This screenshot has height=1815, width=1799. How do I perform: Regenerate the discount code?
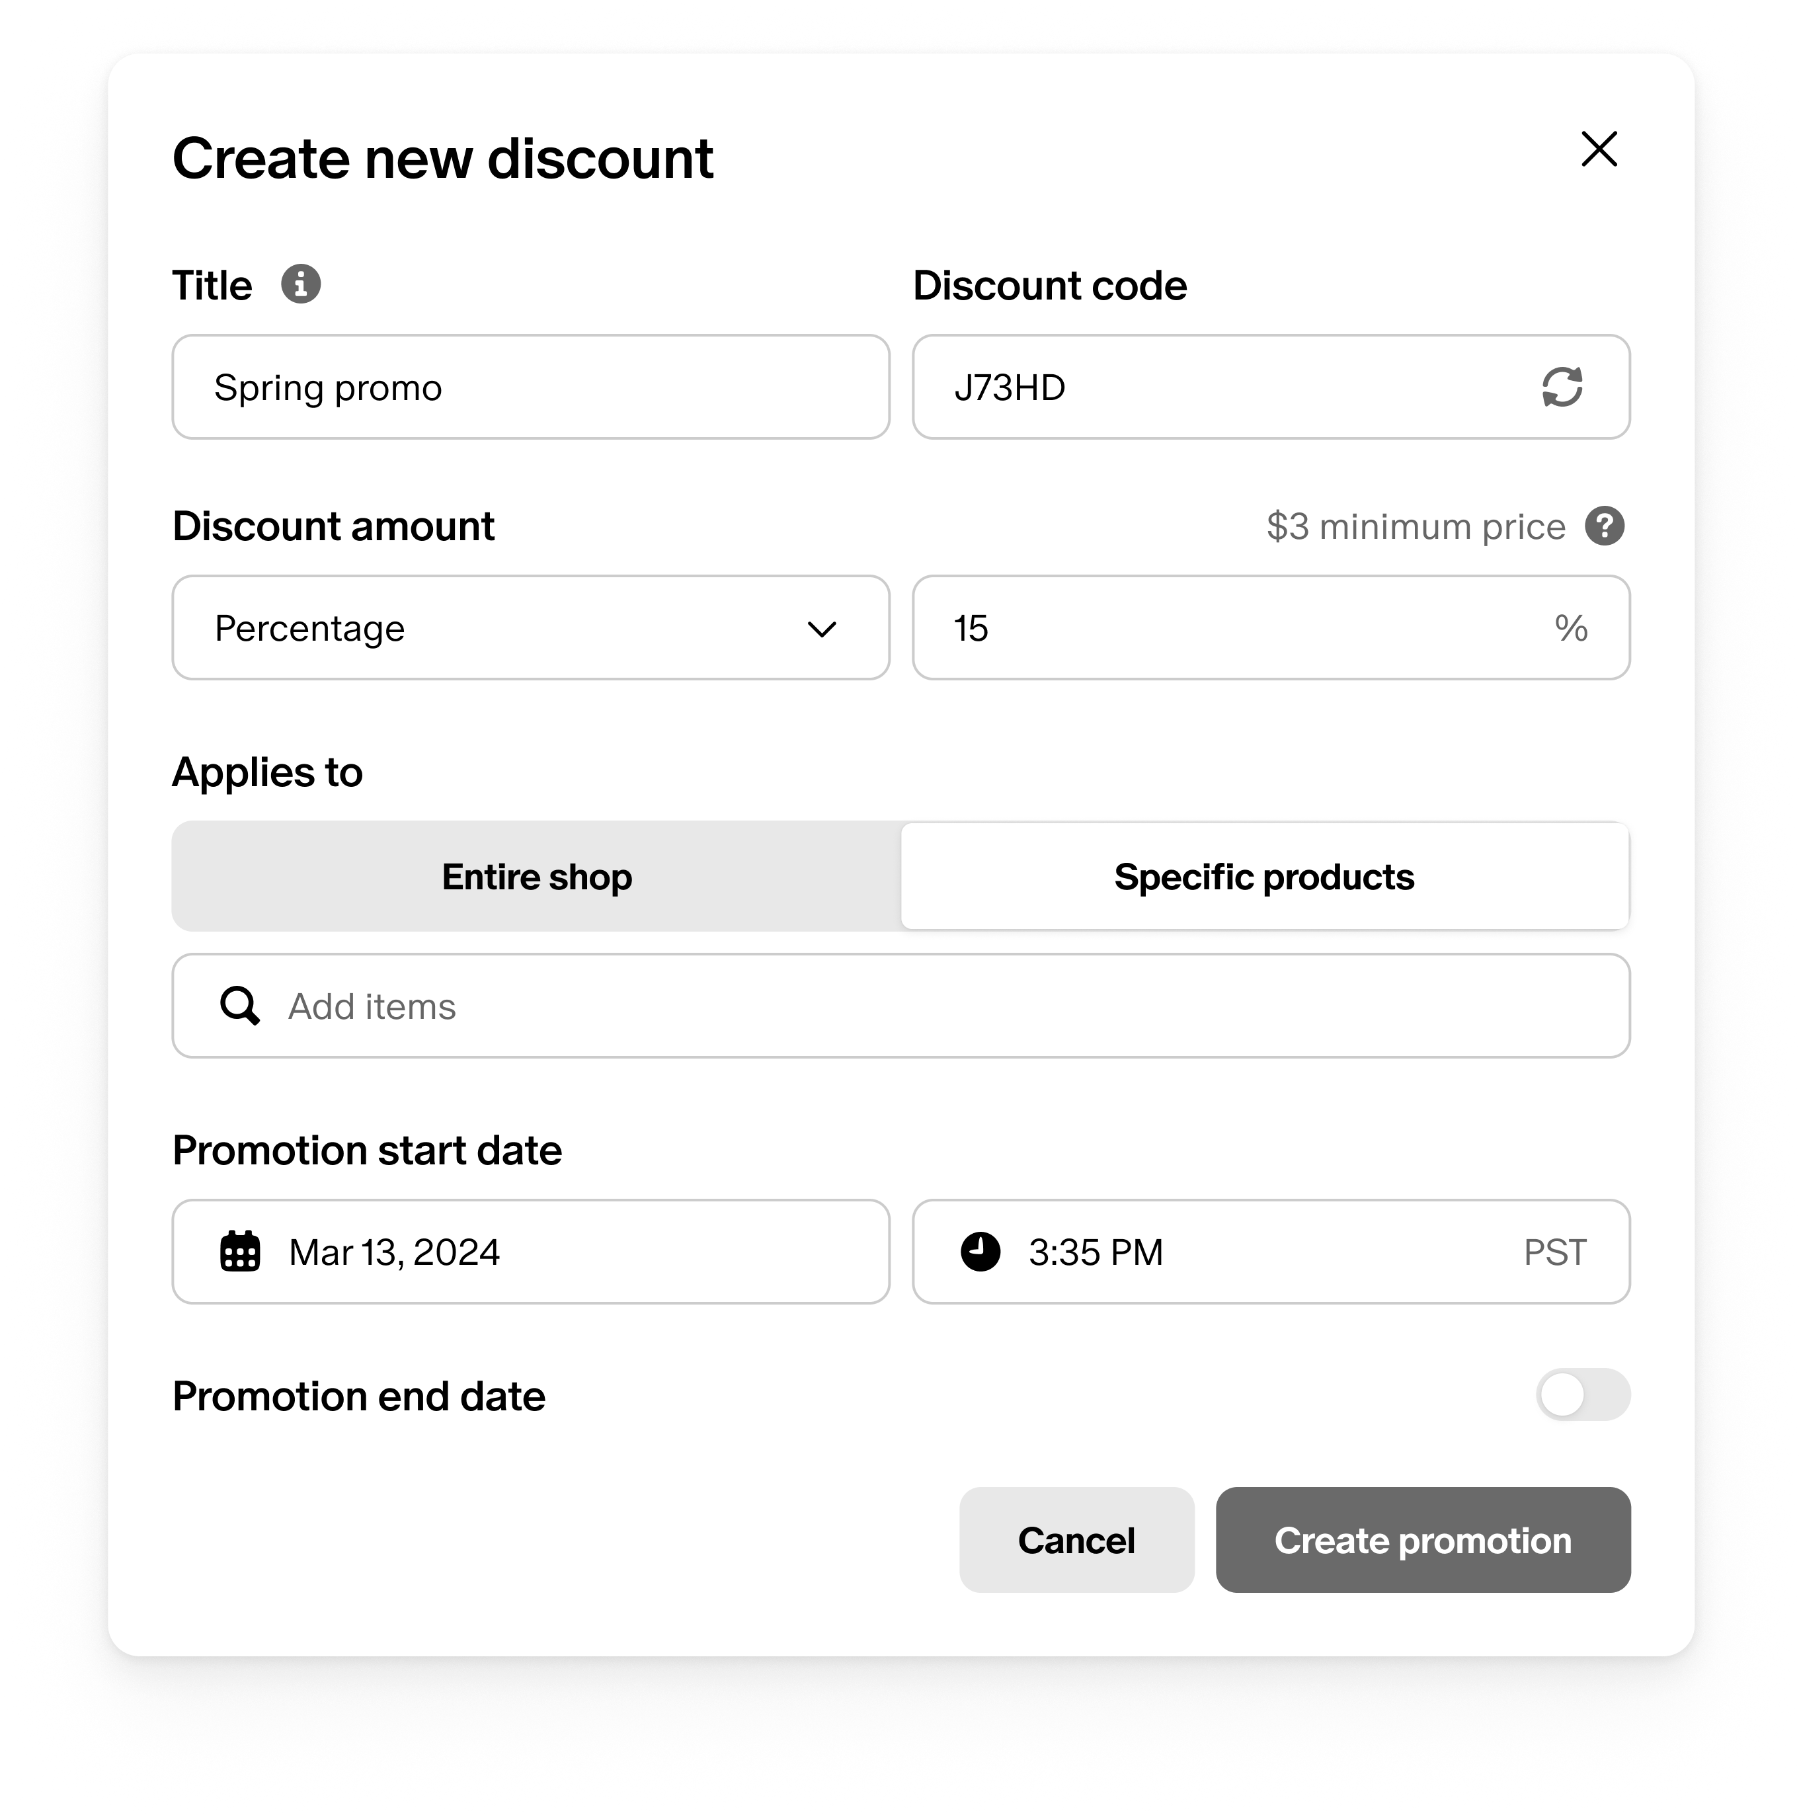tap(1562, 387)
